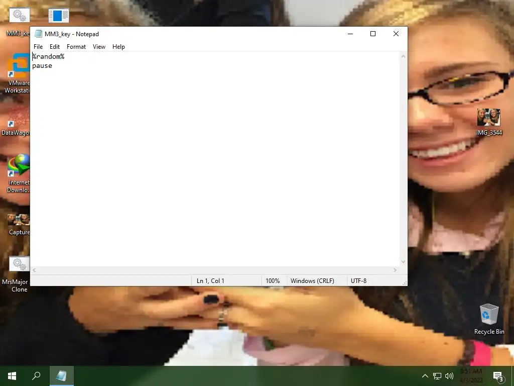Open network status tray icon
The width and height of the screenshot is (514, 386).
(437, 376)
